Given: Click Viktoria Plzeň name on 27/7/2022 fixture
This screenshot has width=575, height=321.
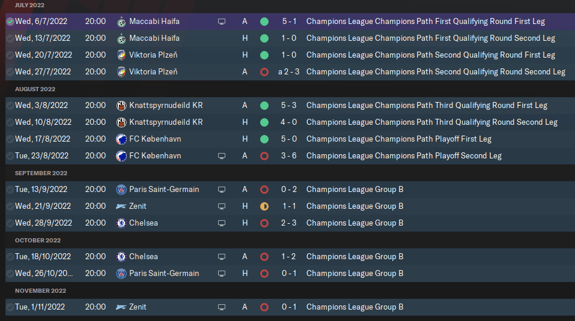Looking at the screenshot, I should (153, 72).
